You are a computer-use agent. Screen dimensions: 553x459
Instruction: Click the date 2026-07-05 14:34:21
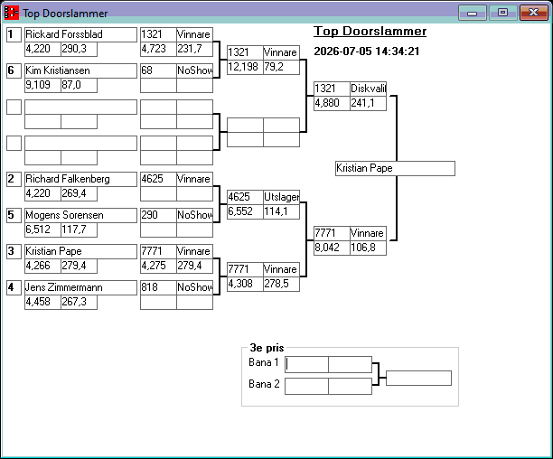[367, 52]
